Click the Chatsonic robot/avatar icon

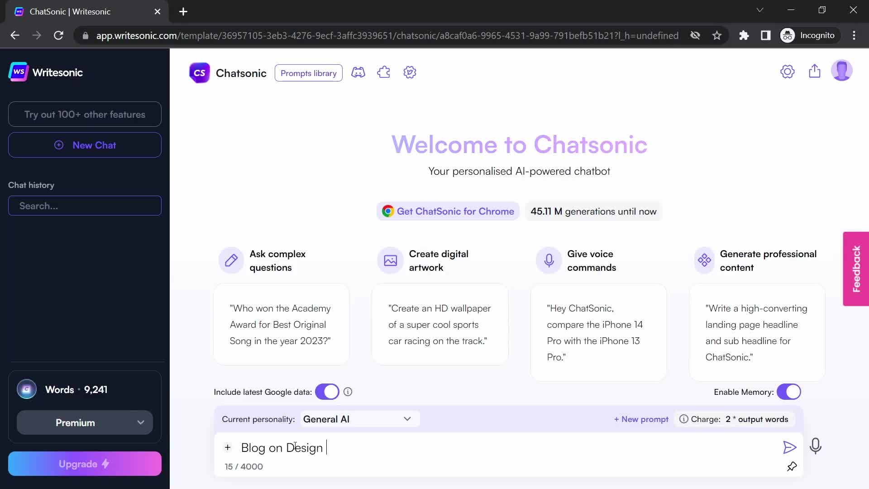pos(358,72)
